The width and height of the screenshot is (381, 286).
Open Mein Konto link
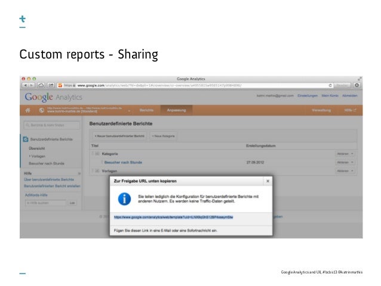coord(330,96)
